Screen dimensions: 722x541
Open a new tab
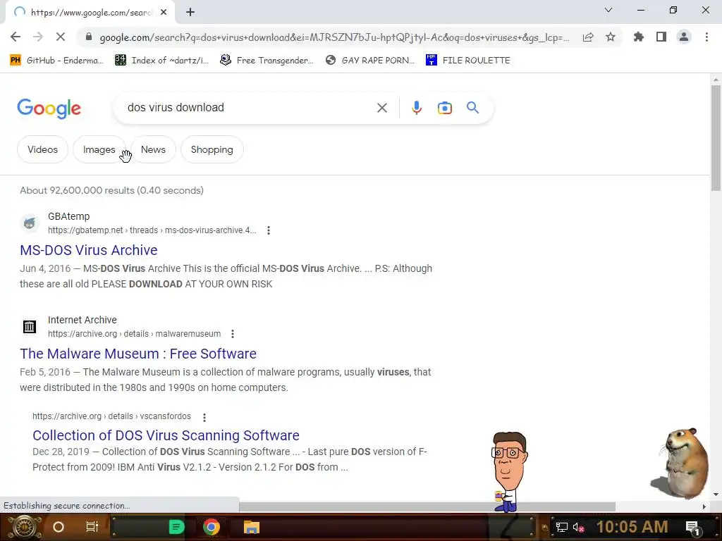[x=190, y=13]
